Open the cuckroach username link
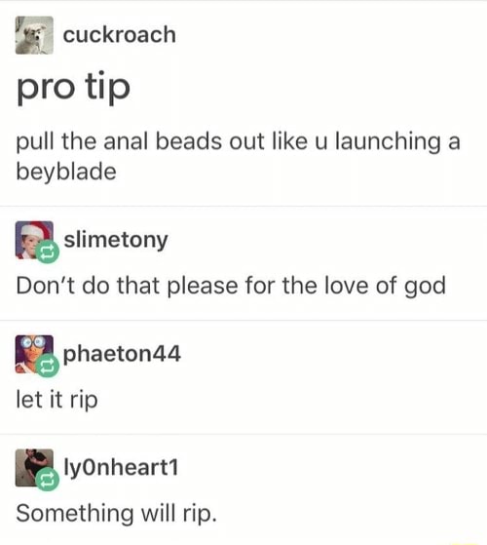 tap(120, 35)
